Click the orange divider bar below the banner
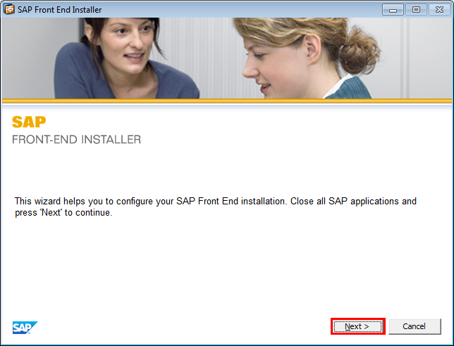The width and height of the screenshot is (454, 346). (x=226, y=101)
